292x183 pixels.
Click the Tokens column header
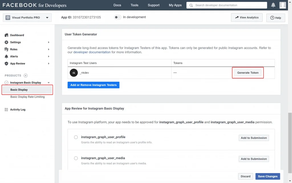178,63
